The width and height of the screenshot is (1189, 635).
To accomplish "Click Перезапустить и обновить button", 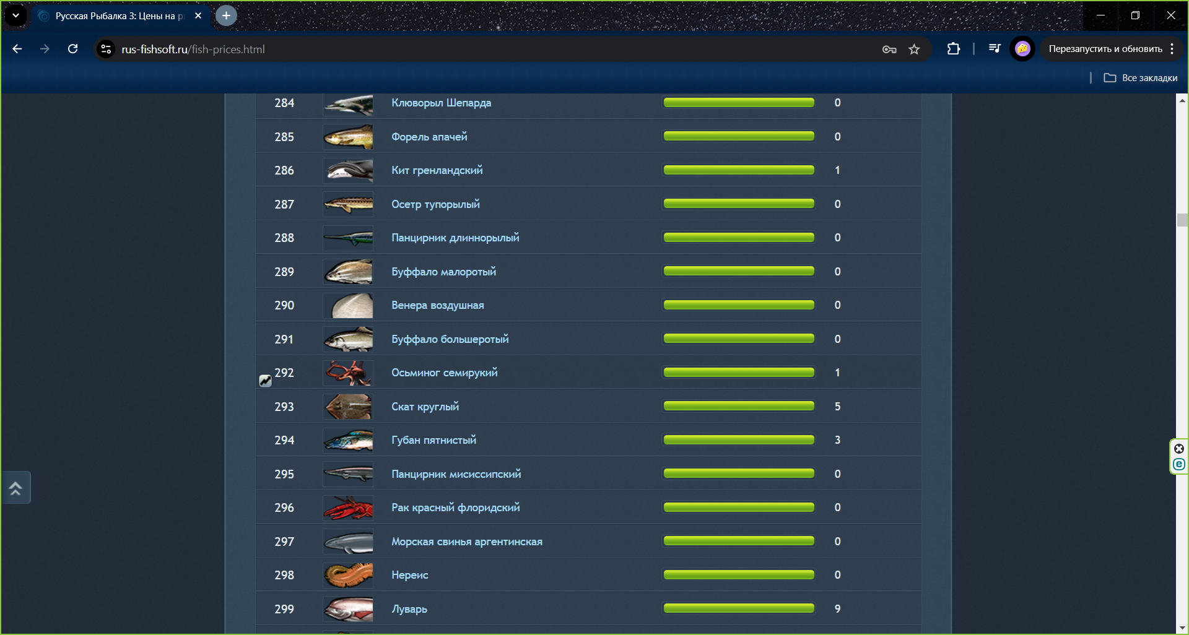I will click(1105, 49).
